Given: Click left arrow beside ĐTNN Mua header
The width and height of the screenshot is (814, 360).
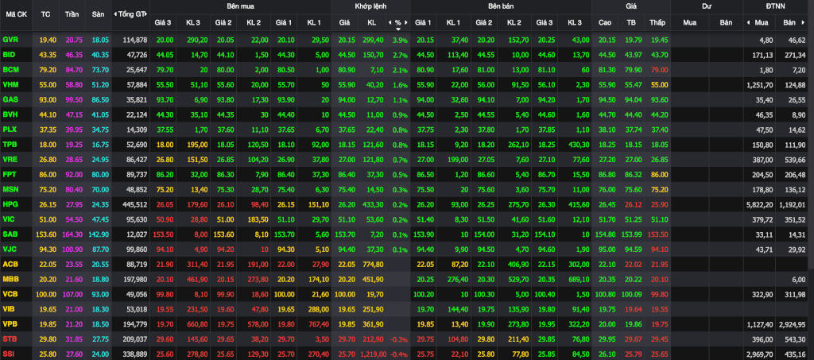Looking at the screenshot, I should pyautogui.click(x=748, y=23).
